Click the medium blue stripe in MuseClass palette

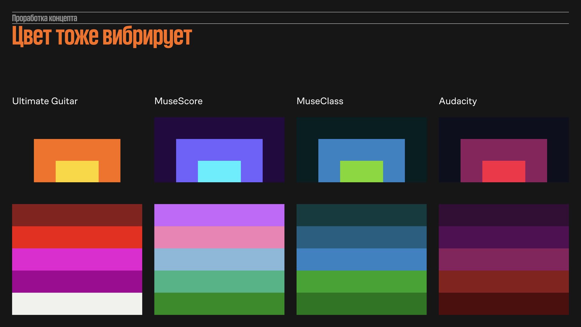click(361, 259)
